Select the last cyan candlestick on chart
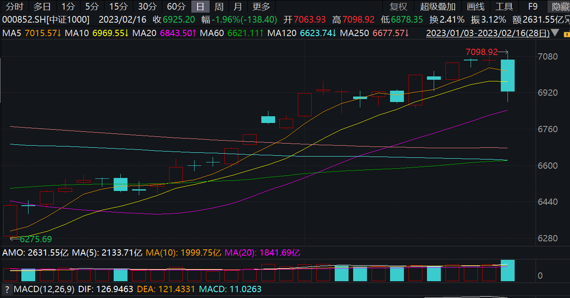The width and height of the screenshot is (570, 298). pyautogui.click(x=508, y=76)
